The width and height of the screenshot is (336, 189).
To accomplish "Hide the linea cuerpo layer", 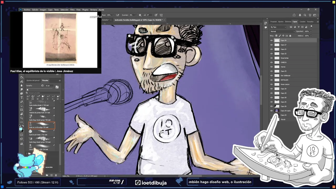I will 271,84.
